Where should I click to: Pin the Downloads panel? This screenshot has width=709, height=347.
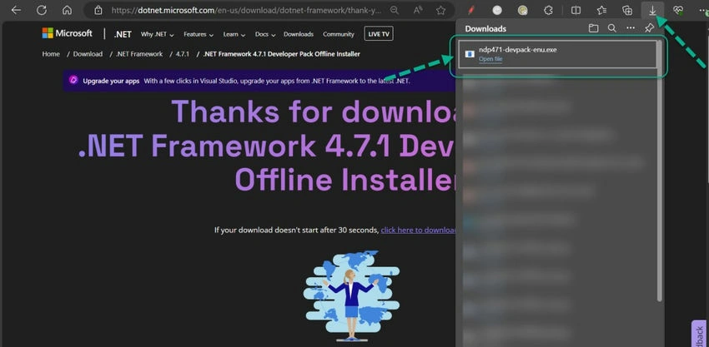tap(649, 28)
